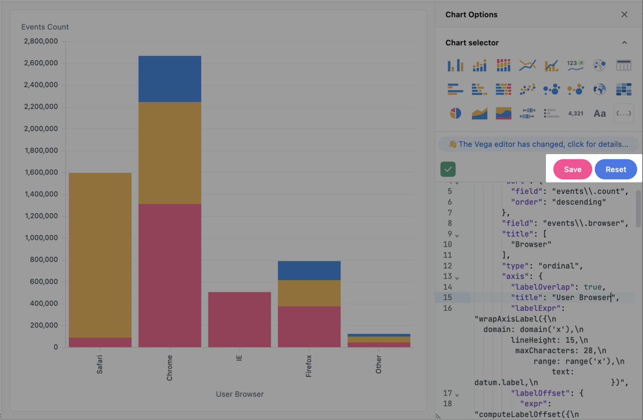Click the green checkmark toggle

point(448,169)
